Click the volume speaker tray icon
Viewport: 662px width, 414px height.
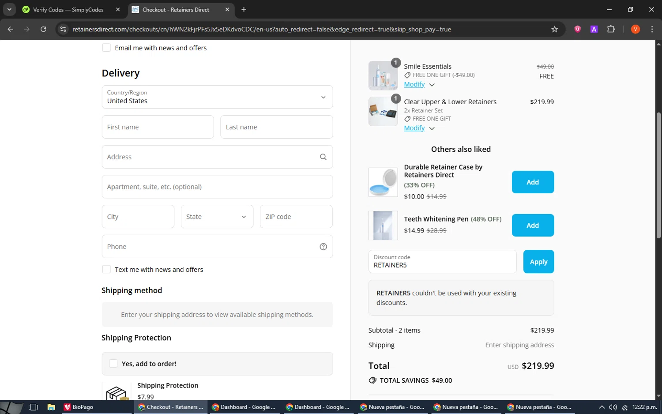tap(613, 407)
